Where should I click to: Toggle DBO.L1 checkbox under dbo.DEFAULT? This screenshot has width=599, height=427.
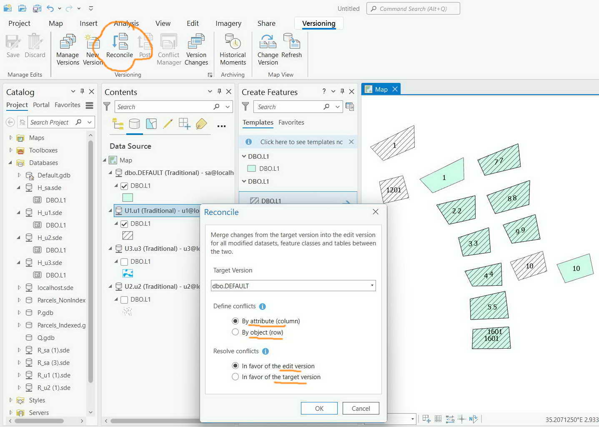(x=124, y=186)
